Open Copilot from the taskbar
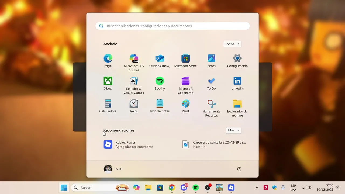 (x=136, y=188)
